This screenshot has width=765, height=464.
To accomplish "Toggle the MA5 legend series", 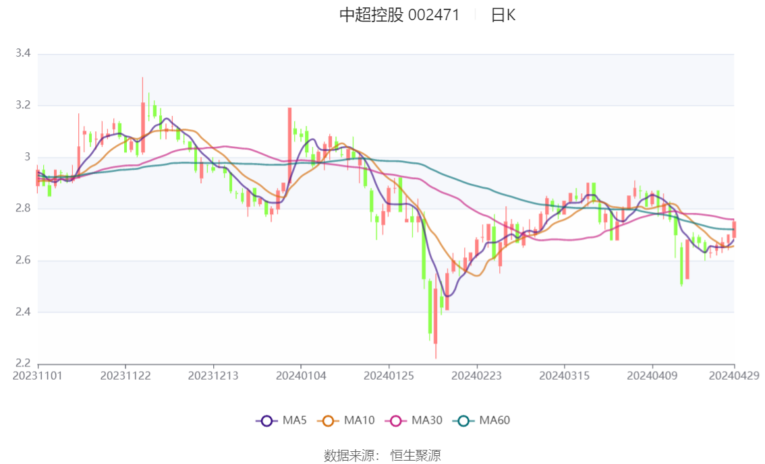I will click(281, 421).
